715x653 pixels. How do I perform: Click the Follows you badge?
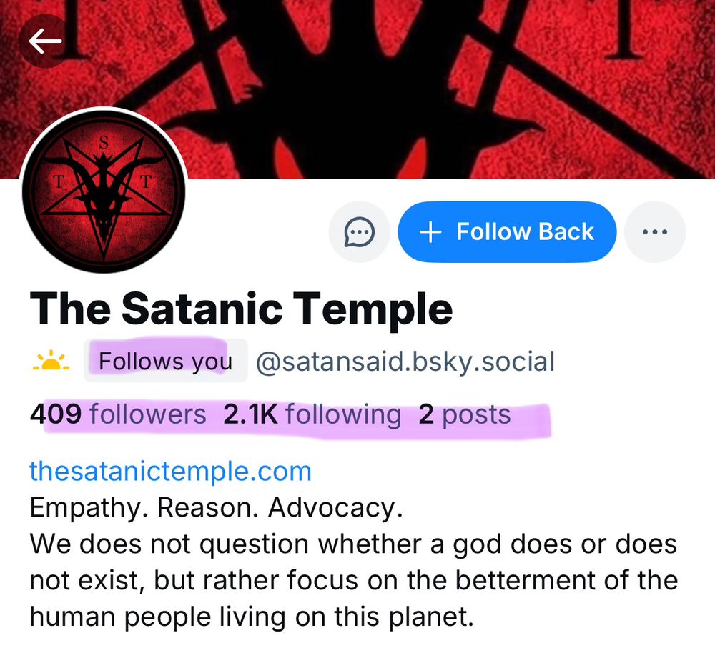tap(165, 361)
